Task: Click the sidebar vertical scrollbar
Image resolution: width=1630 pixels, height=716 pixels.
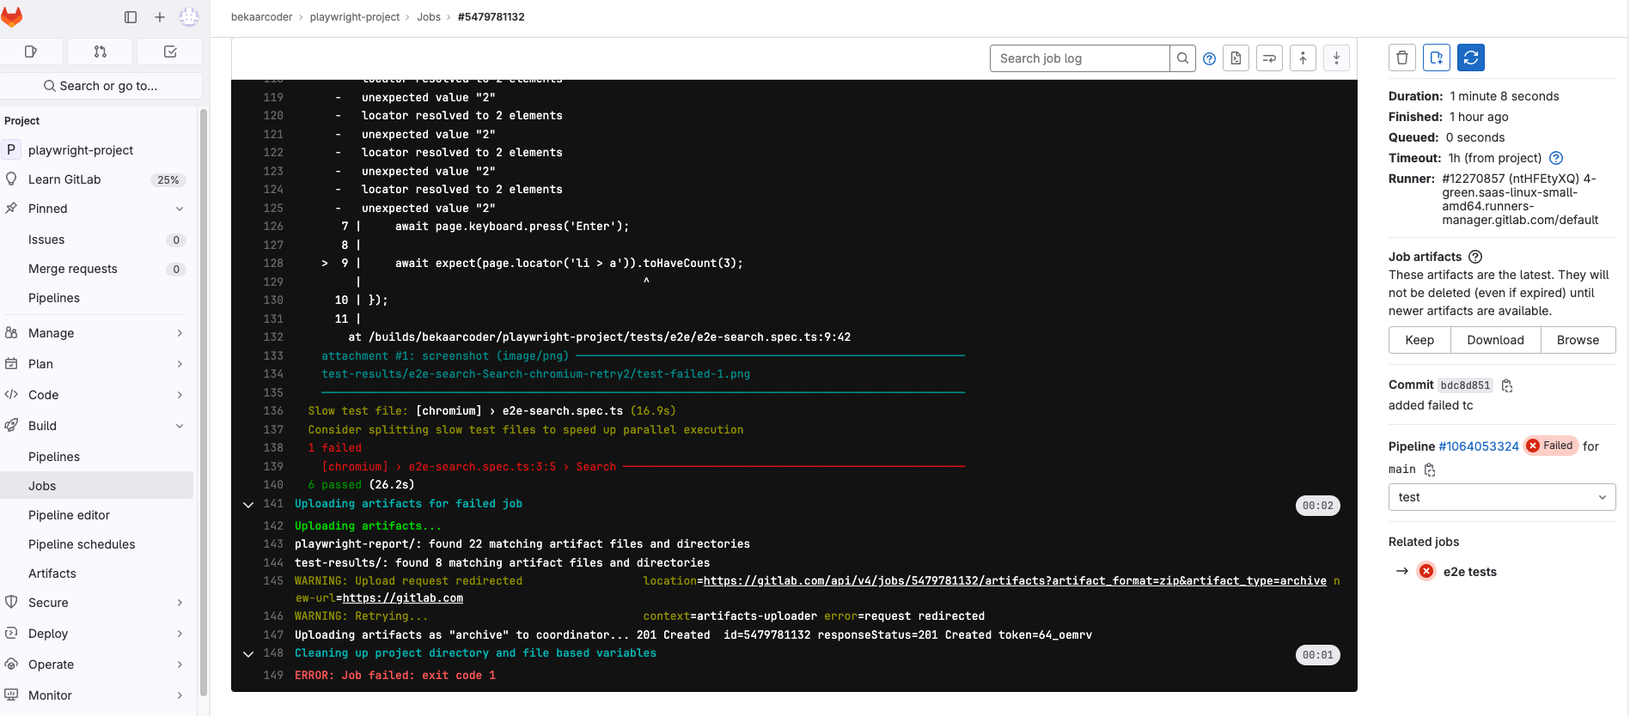Action: [204, 401]
